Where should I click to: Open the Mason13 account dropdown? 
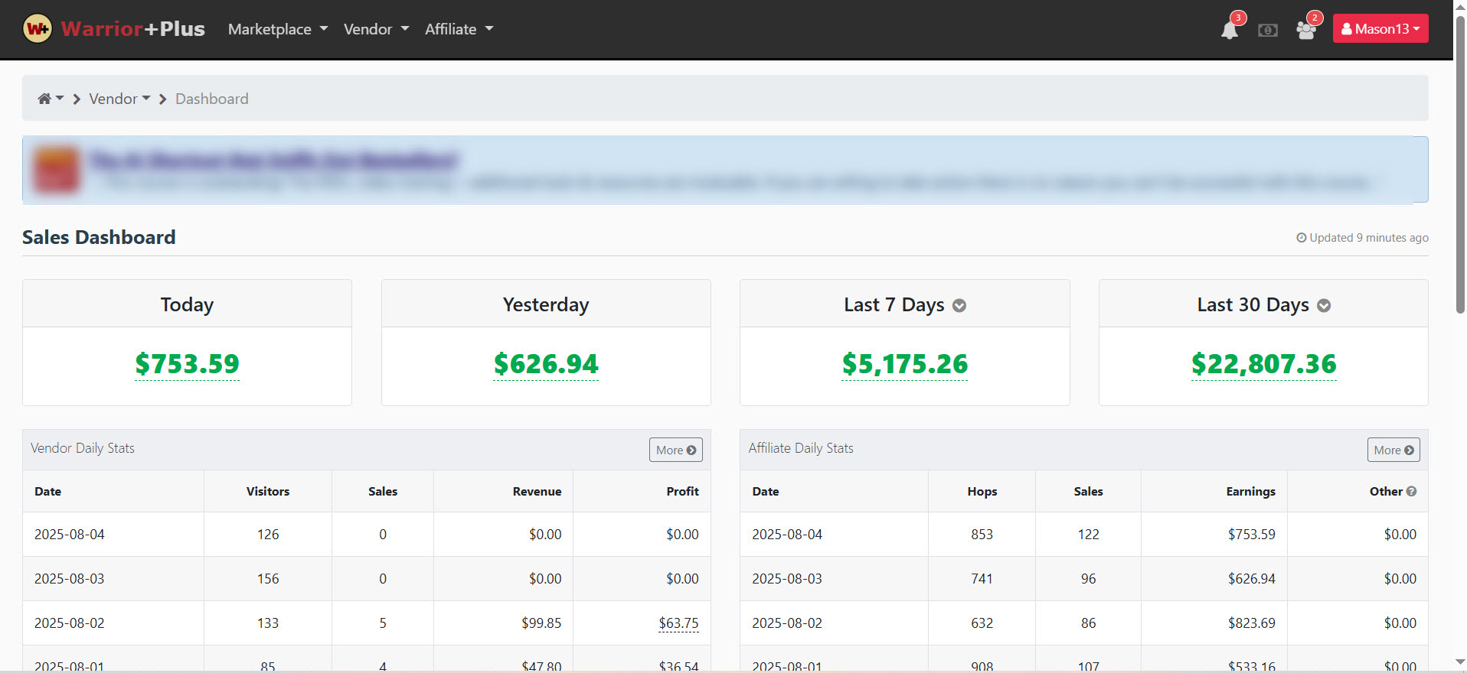coord(1380,28)
